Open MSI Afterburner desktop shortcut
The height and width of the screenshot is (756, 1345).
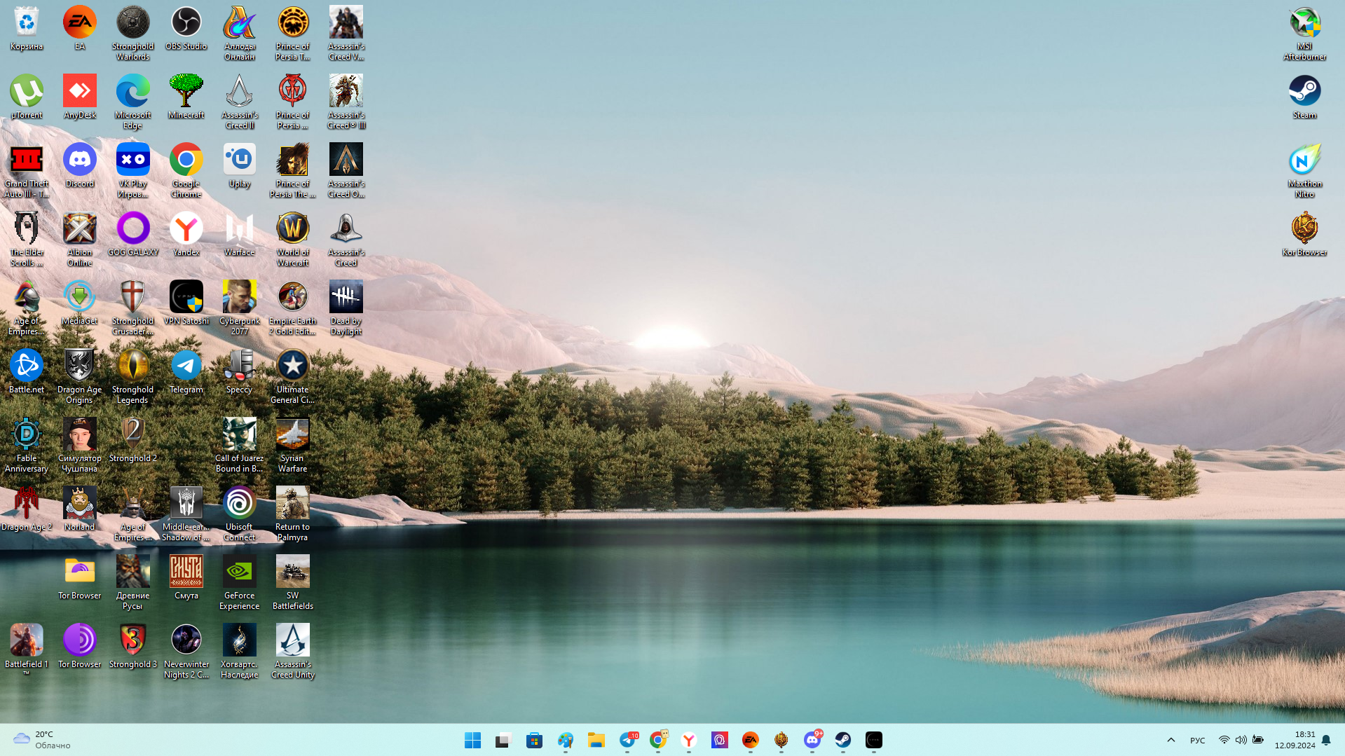[x=1305, y=34]
